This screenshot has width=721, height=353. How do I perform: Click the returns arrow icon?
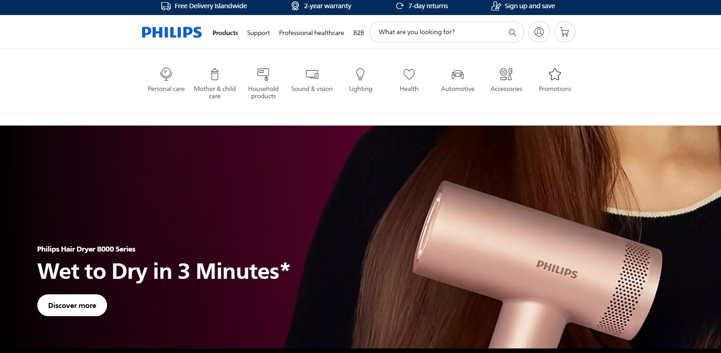click(x=400, y=6)
